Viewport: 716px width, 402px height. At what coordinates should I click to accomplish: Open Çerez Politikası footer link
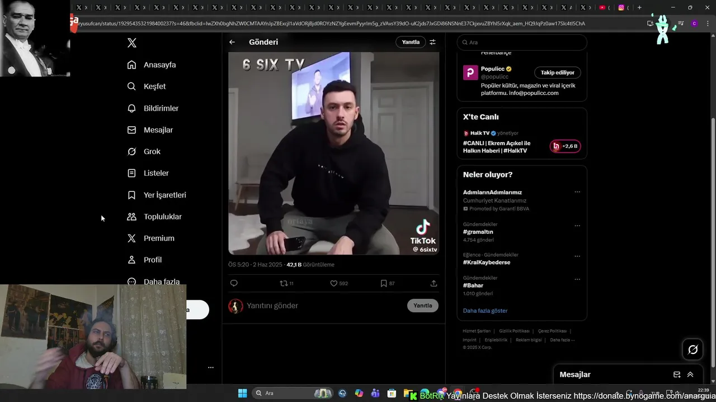(x=552, y=331)
